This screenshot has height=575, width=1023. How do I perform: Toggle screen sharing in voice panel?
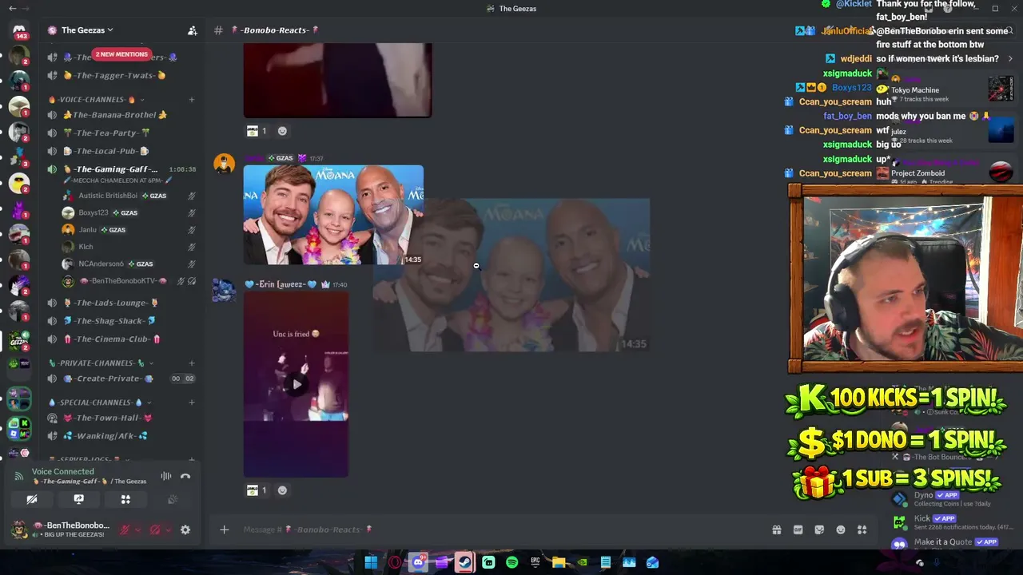click(x=78, y=500)
